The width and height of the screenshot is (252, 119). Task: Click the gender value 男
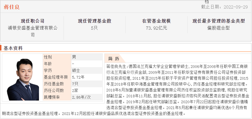[x=74, y=57]
